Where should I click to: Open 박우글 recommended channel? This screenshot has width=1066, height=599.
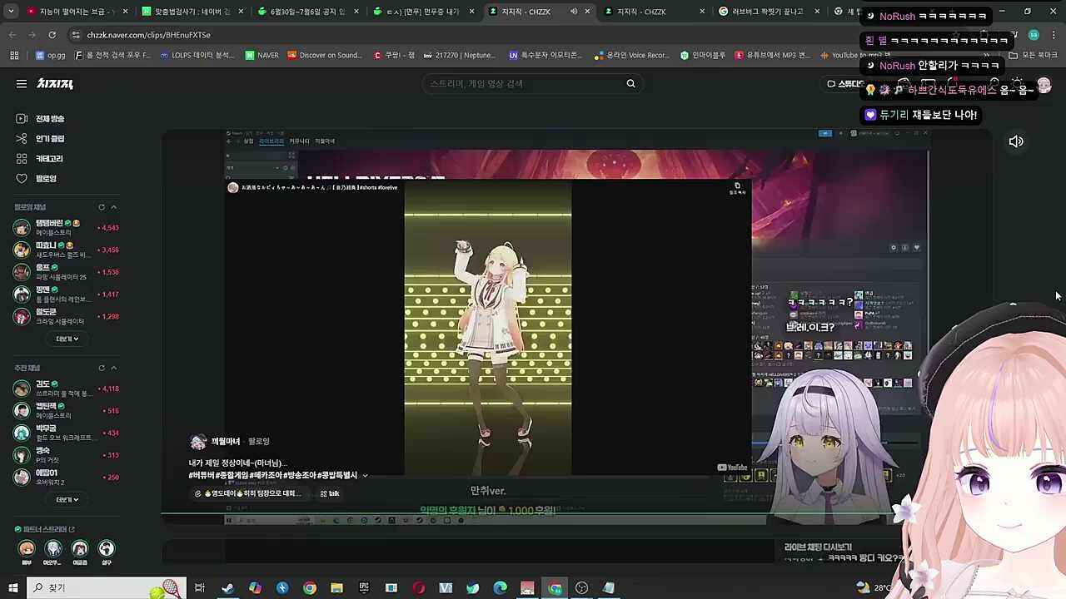pyautogui.click(x=67, y=433)
